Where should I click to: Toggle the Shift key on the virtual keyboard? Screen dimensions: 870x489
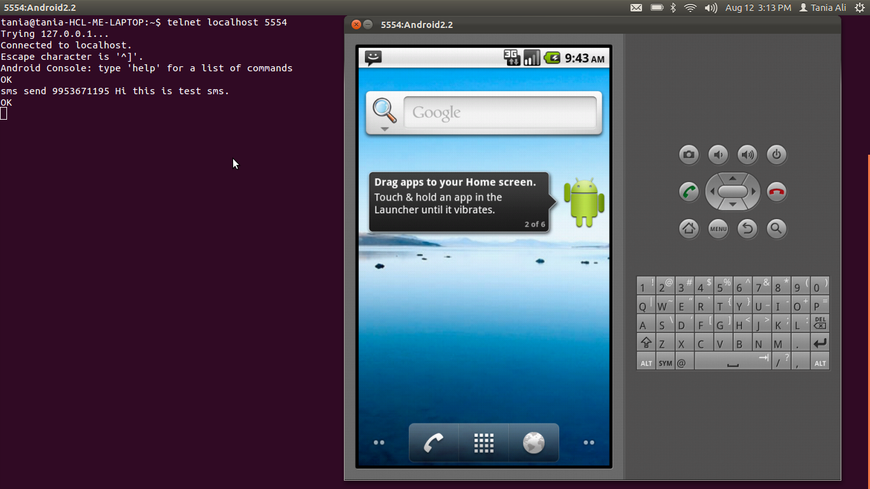(645, 343)
